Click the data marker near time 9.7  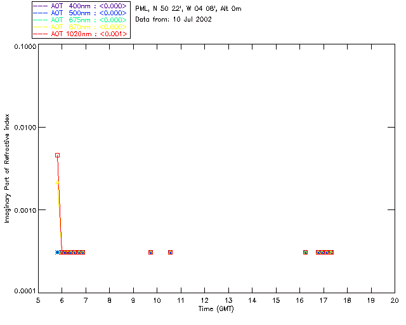click(151, 252)
